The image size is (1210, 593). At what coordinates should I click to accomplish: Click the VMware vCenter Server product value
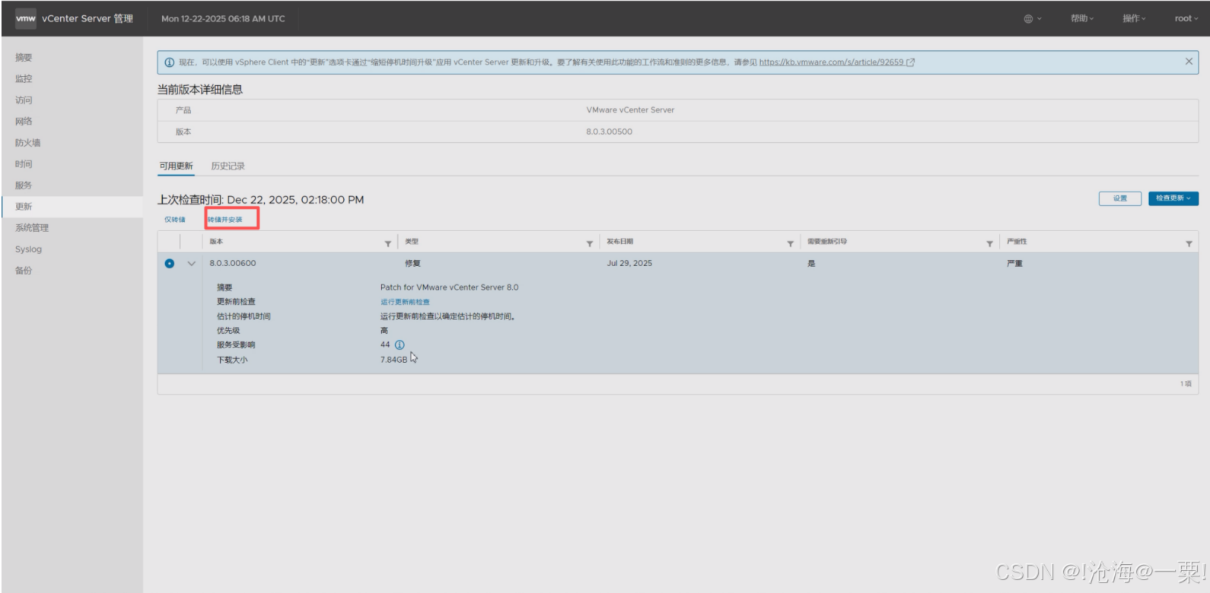(x=630, y=110)
